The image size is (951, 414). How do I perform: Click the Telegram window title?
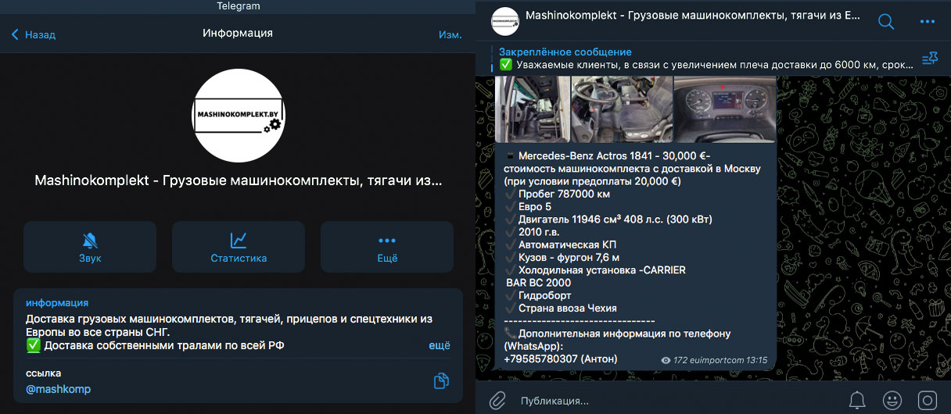[239, 6]
